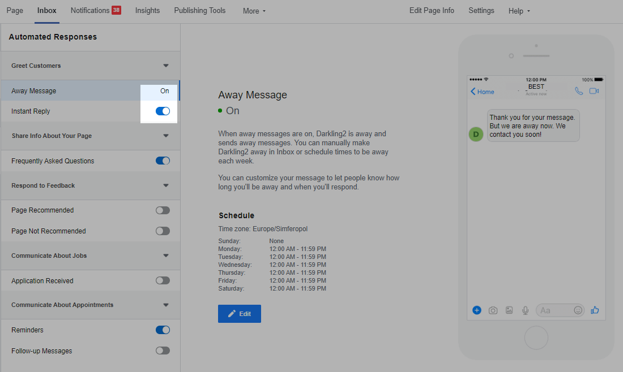623x372 pixels.
Task: Collapse Communicate About Appointments section
Action: [166, 305]
